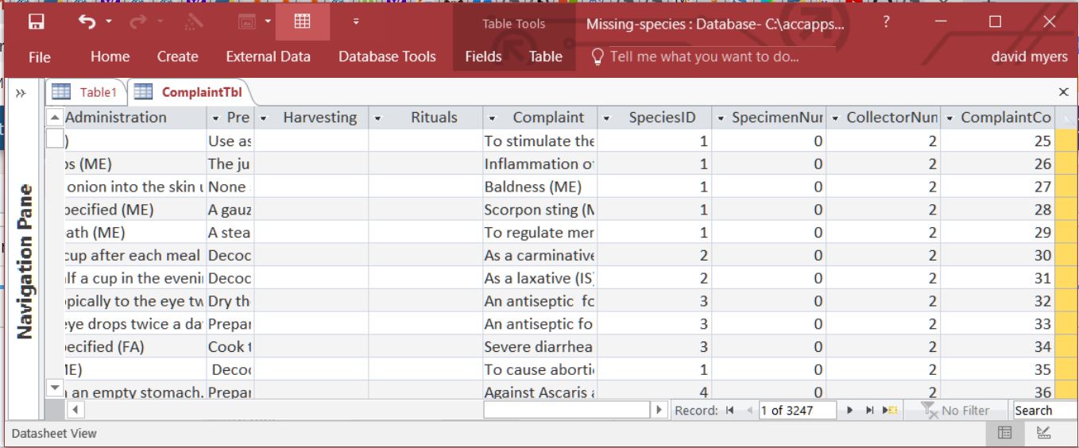1079x448 pixels.
Task: Switch to Design View icon in status bar
Action: [x=1044, y=433]
